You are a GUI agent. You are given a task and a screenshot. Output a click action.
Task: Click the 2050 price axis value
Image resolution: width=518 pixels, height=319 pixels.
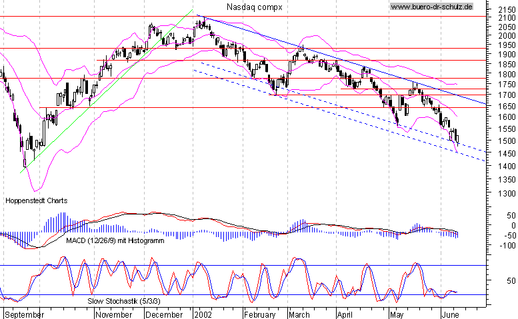507,27
